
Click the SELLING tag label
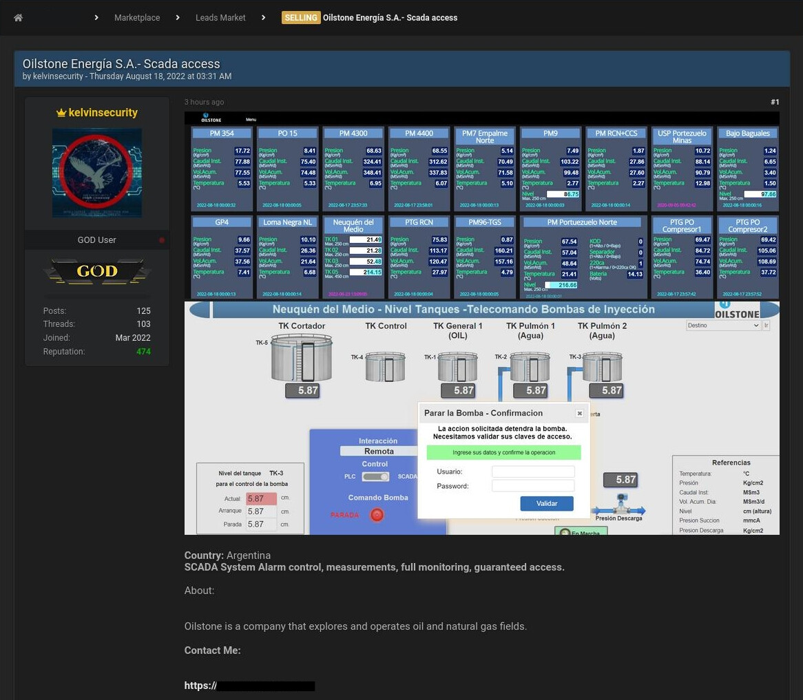click(x=301, y=18)
